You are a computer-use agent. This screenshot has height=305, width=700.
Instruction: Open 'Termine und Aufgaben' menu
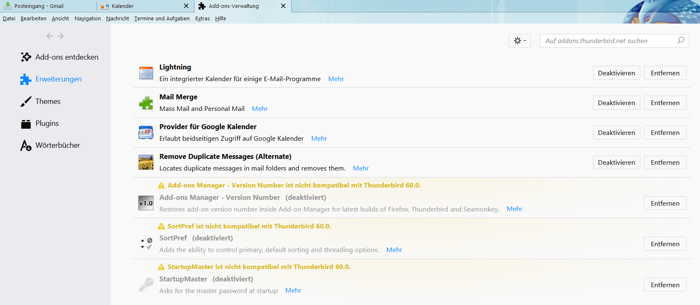[162, 18]
